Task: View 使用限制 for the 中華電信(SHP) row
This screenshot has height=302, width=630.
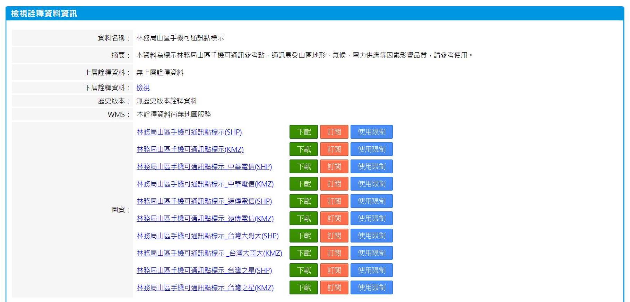Action: [x=371, y=166]
